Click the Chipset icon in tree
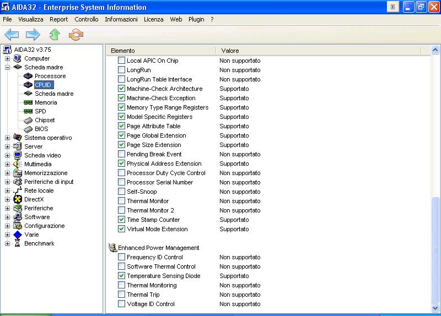This screenshot has height=316, width=441. click(x=28, y=121)
